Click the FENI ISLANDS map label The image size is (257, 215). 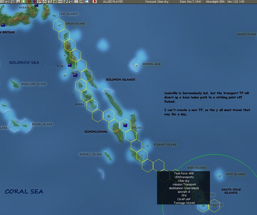pyautogui.click(x=68, y=14)
